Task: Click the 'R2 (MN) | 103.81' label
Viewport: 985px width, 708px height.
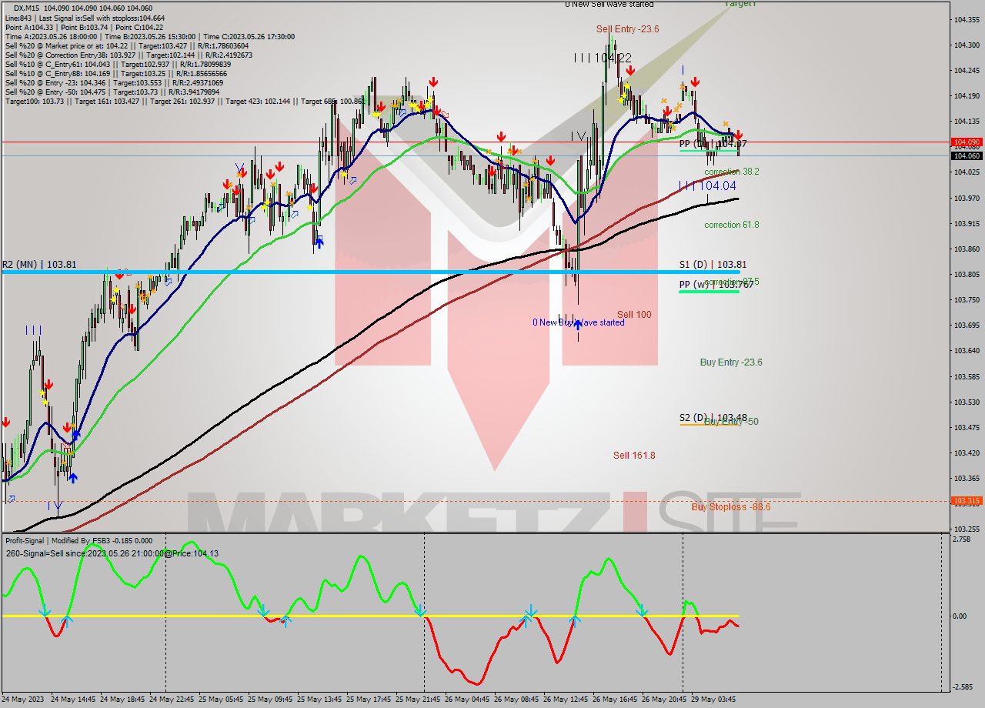Action: [x=39, y=265]
